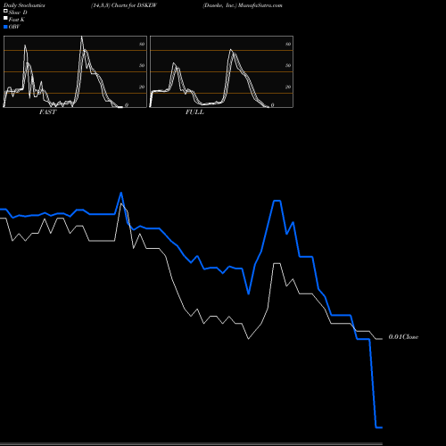
Task: Click the Slow D legend swatch
Action: tap(5, 11)
